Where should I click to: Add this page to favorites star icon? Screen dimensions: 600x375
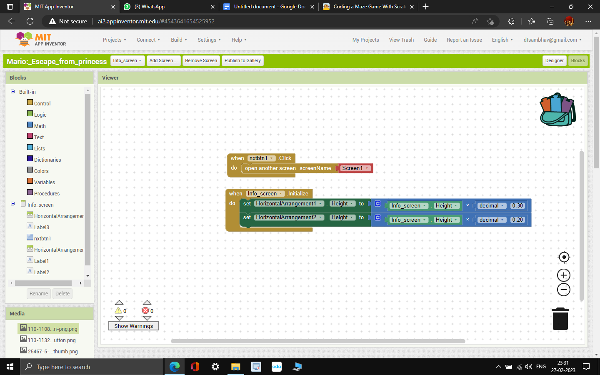(x=490, y=21)
